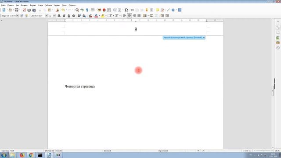Open the Правка menu
The height and width of the screenshot is (158, 281).
(x=11, y=5)
